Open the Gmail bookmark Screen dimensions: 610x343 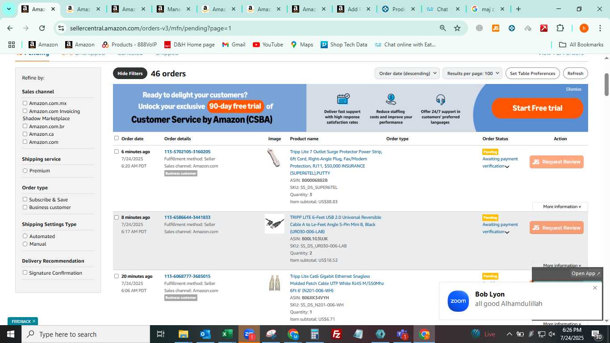[x=234, y=45]
